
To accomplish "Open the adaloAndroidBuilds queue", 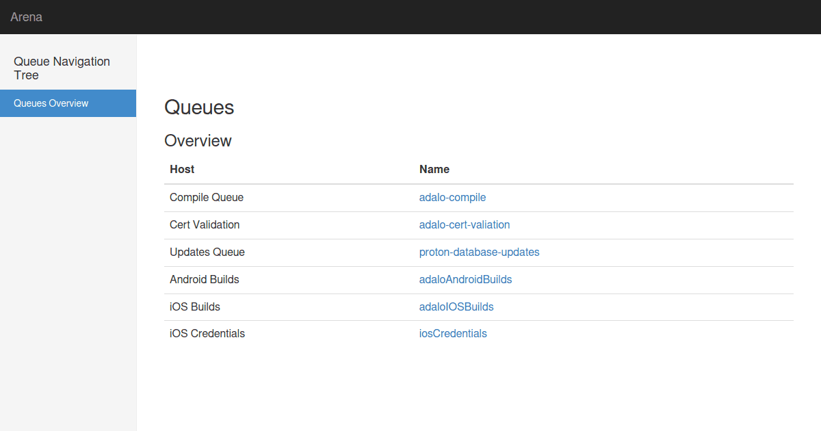I will (x=465, y=279).
